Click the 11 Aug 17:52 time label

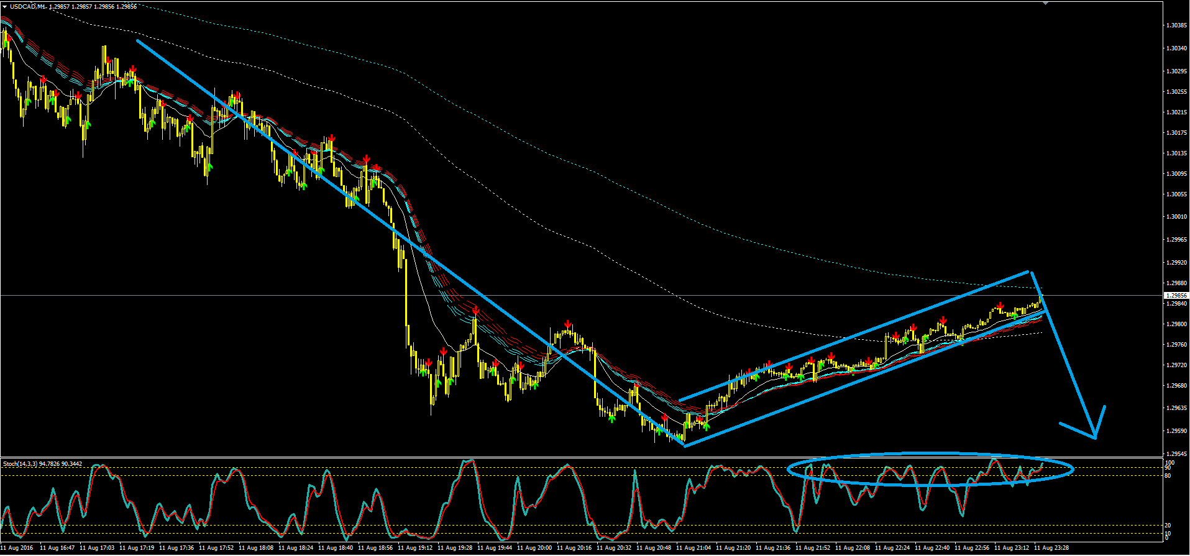point(216,548)
